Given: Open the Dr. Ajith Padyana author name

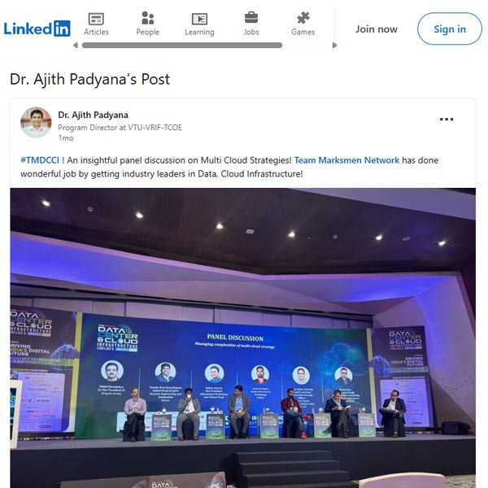Looking at the screenshot, I should click(93, 115).
